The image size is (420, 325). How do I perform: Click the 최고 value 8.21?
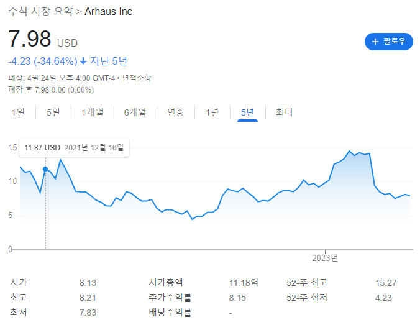point(88,298)
